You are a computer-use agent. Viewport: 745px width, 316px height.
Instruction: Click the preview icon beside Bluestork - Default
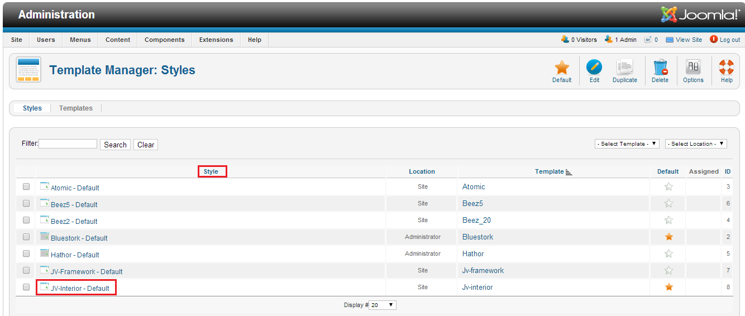(45, 237)
